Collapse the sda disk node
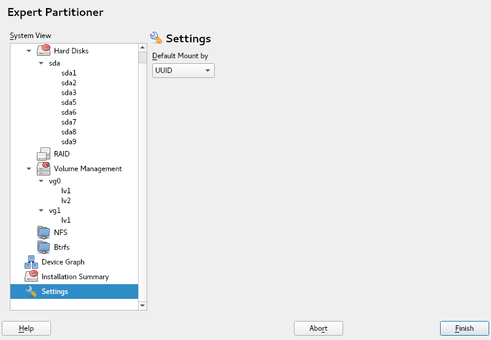Screen dimensions: 491x340 tap(41, 63)
